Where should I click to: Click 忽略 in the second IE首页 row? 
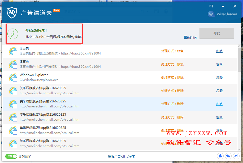[x=219, y=64]
